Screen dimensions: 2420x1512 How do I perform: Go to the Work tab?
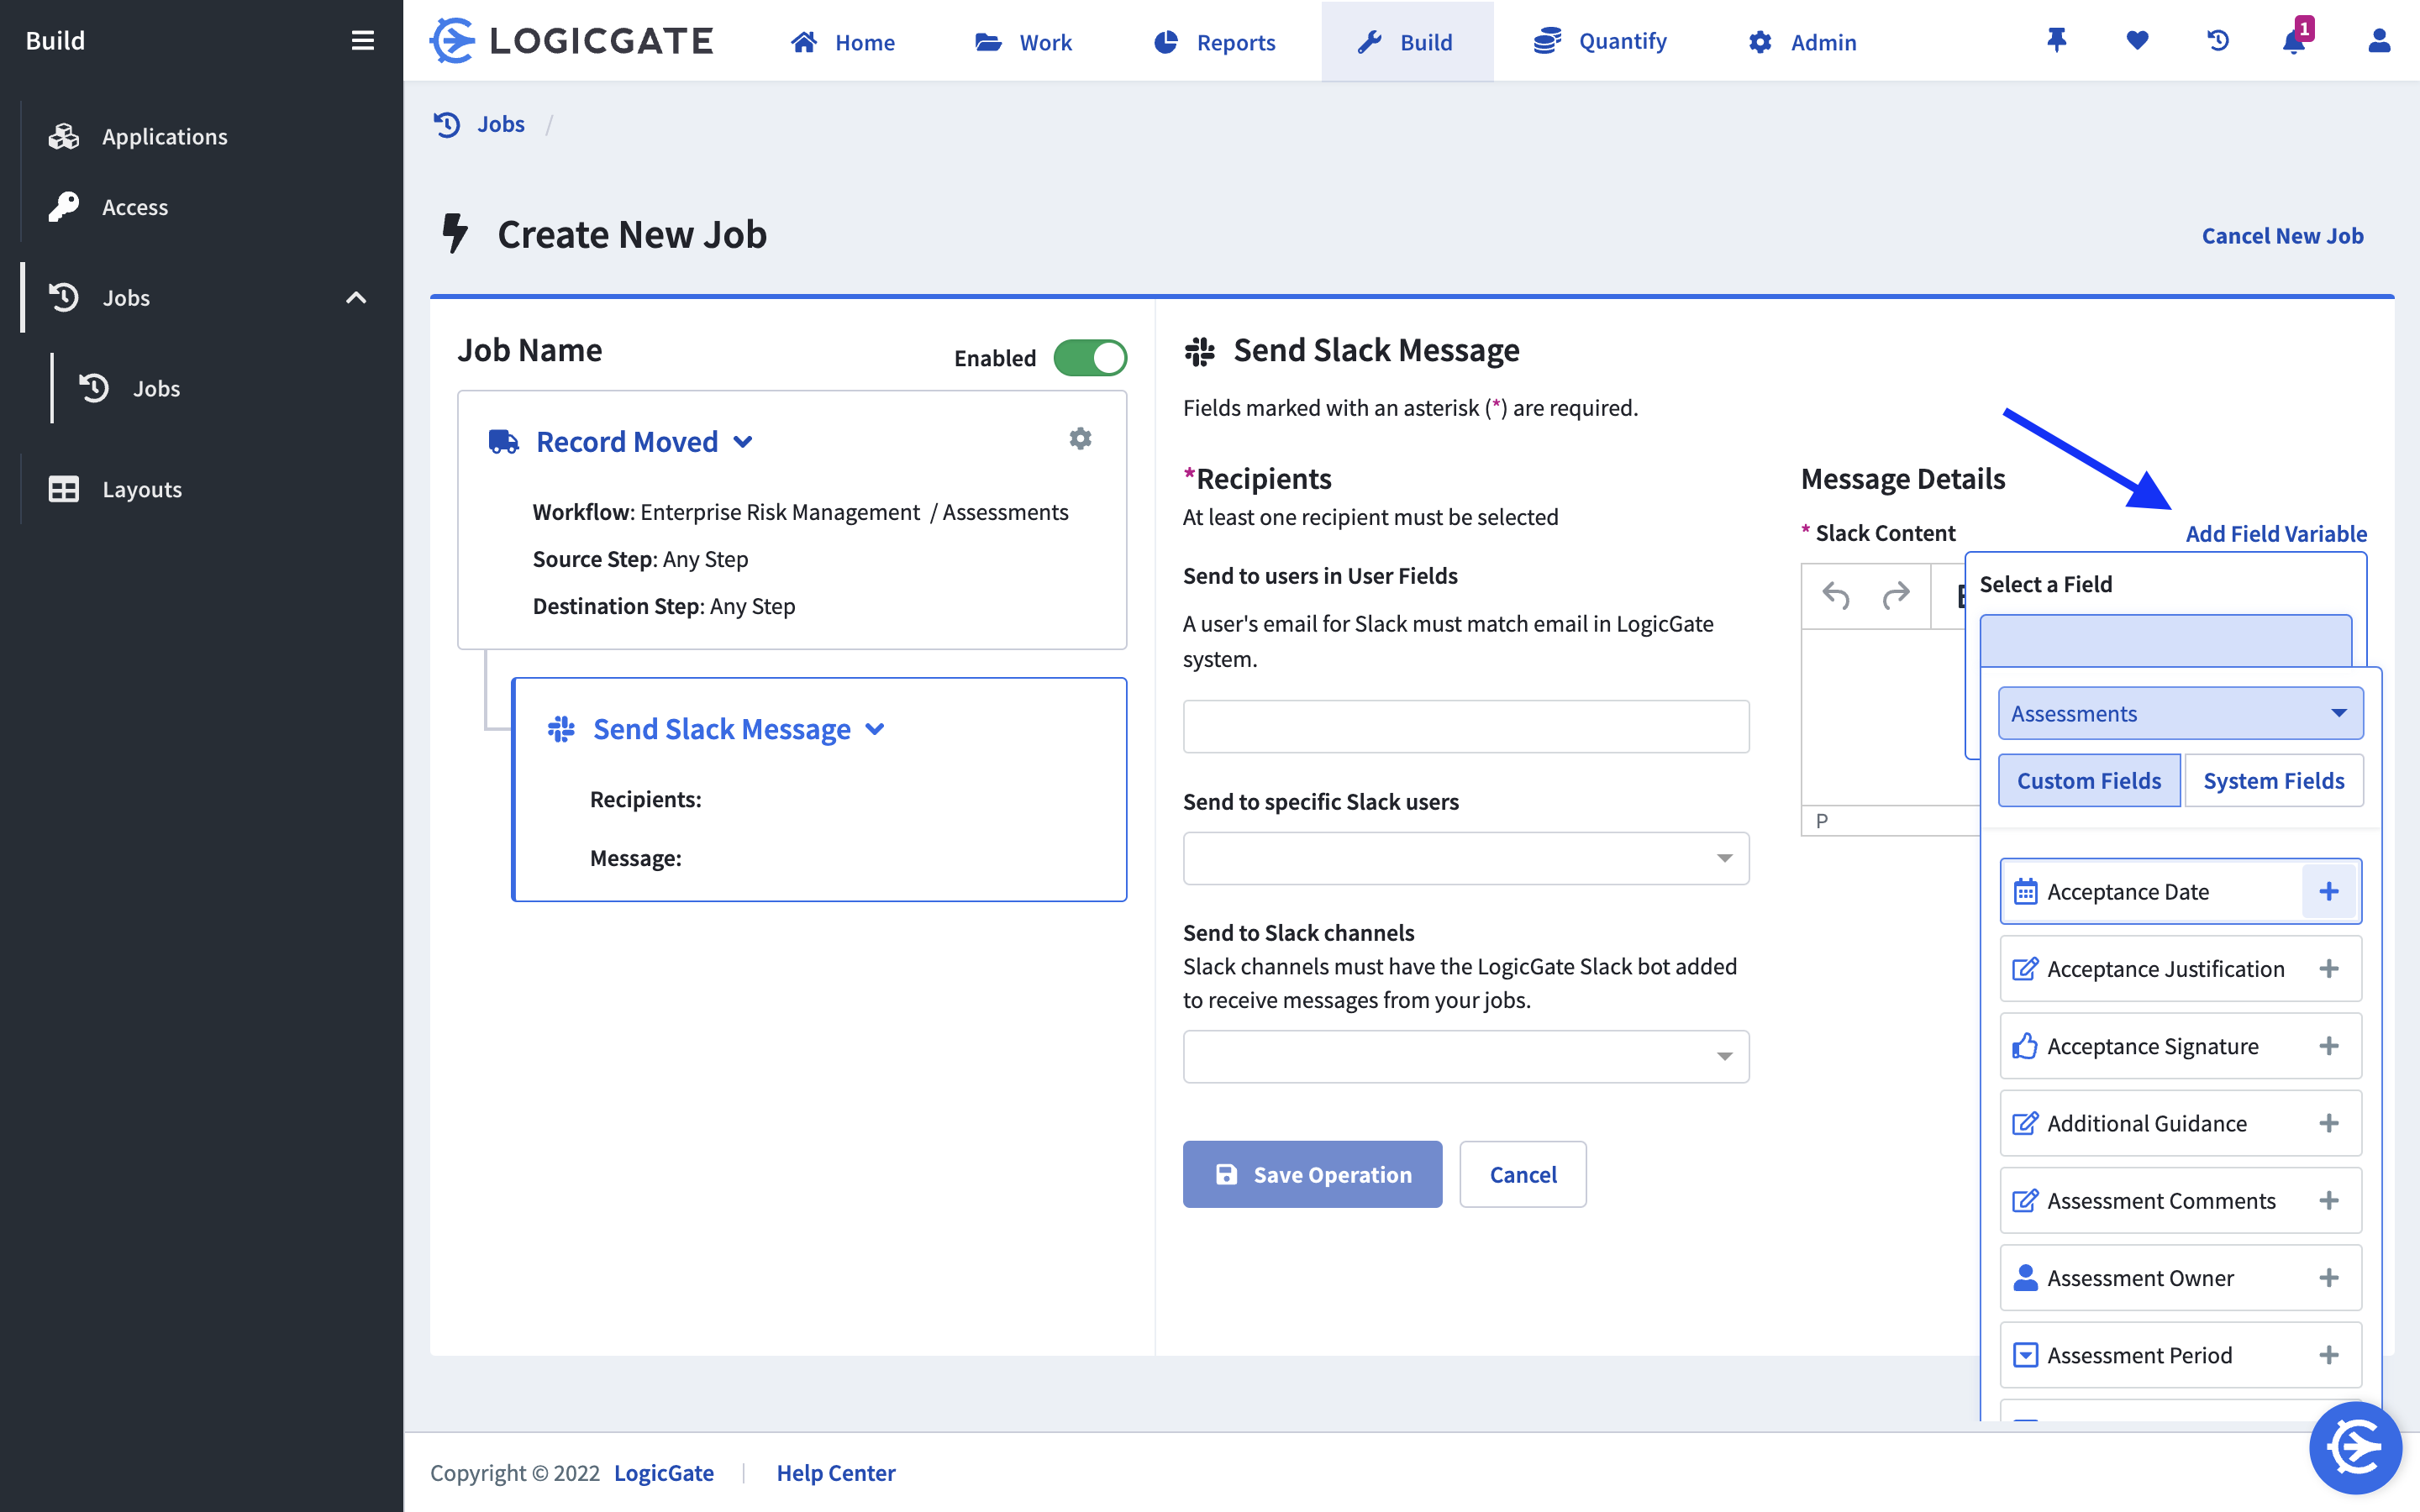1023,42
